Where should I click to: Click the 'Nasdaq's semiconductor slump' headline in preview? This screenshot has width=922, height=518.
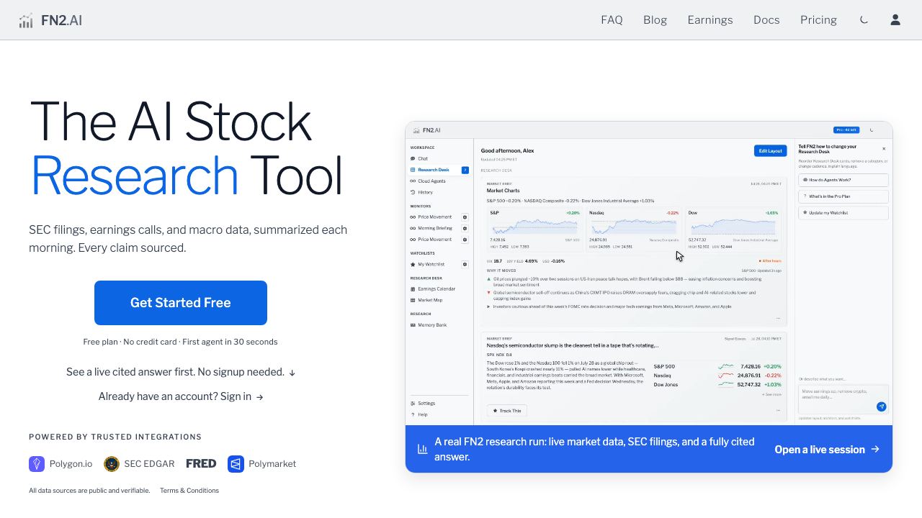click(x=573, y=345)
